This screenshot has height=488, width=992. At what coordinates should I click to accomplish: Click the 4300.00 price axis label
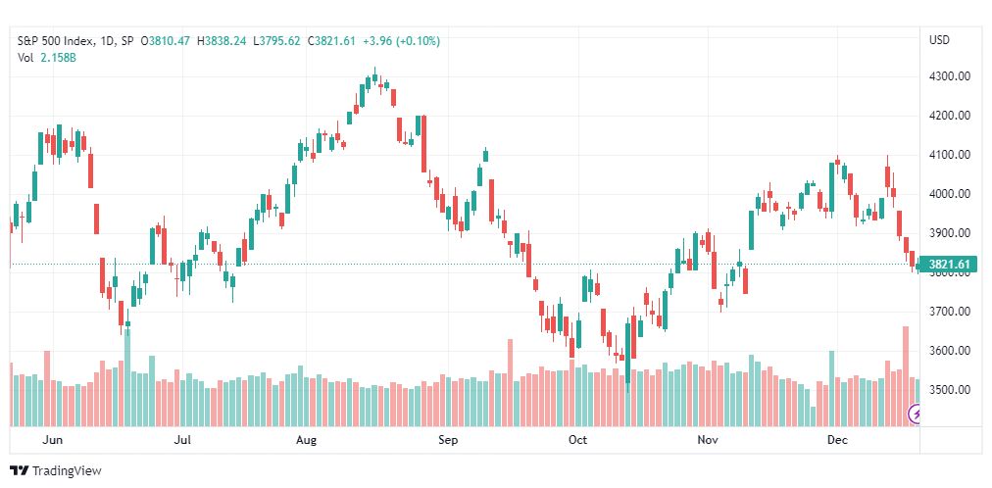point(948,76)
